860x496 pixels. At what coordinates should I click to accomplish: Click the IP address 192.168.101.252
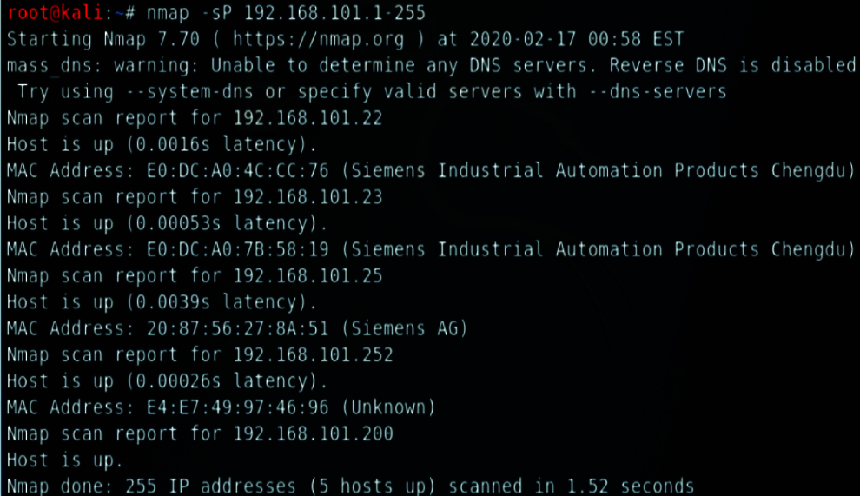[x=312, y=354]
